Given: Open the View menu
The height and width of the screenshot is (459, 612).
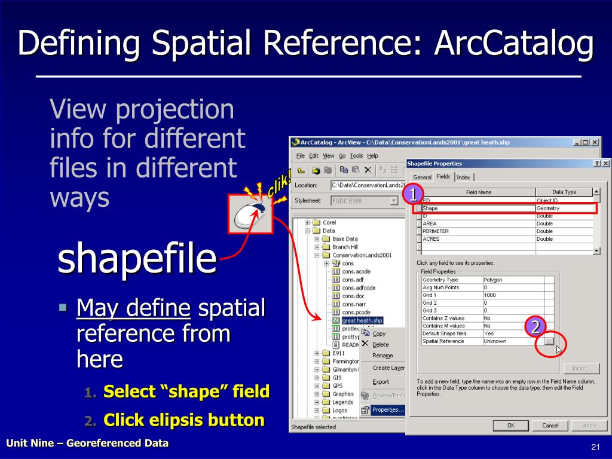Looking at the screenshot, I should coord(328,156).
